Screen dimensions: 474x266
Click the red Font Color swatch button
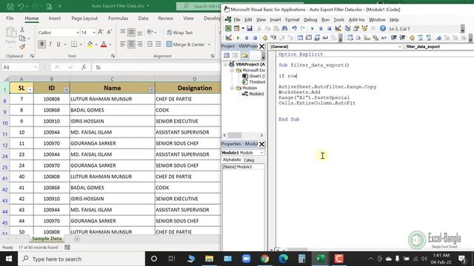tap(104, 44)
